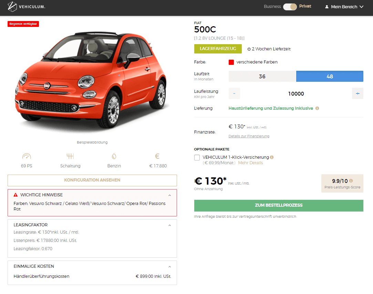This screenshot has height=294, width=373.
Task: Click the gearshift Schaltung icon
Action: tap(70, 156)
